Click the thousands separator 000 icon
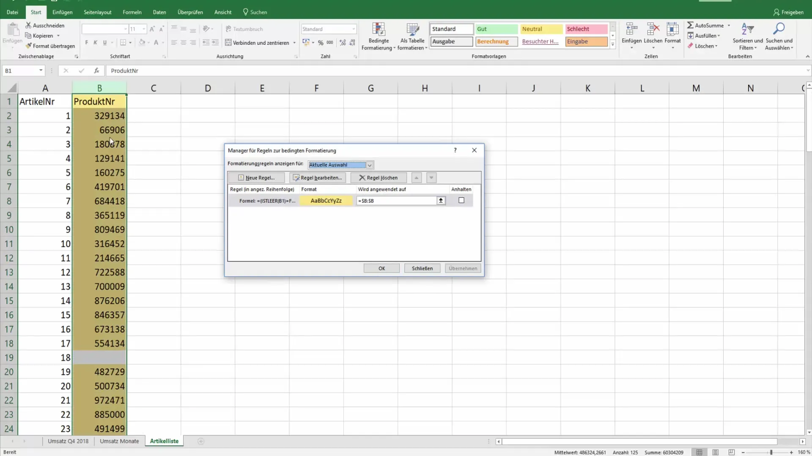812x456 pixels. click(330, 43)
